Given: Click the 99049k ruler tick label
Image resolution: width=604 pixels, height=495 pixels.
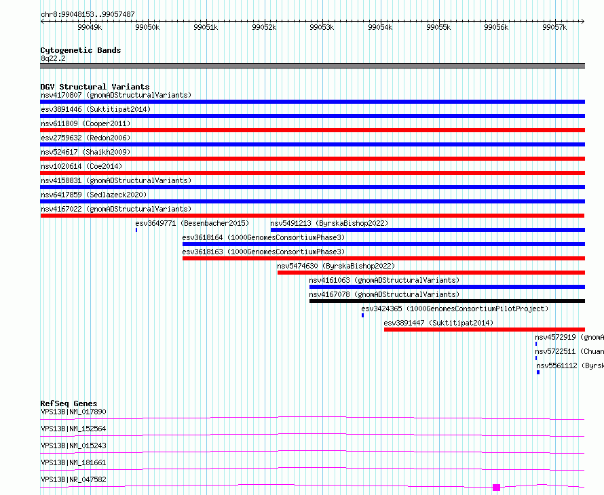Looking at the screenshot, I should point(90,27).
